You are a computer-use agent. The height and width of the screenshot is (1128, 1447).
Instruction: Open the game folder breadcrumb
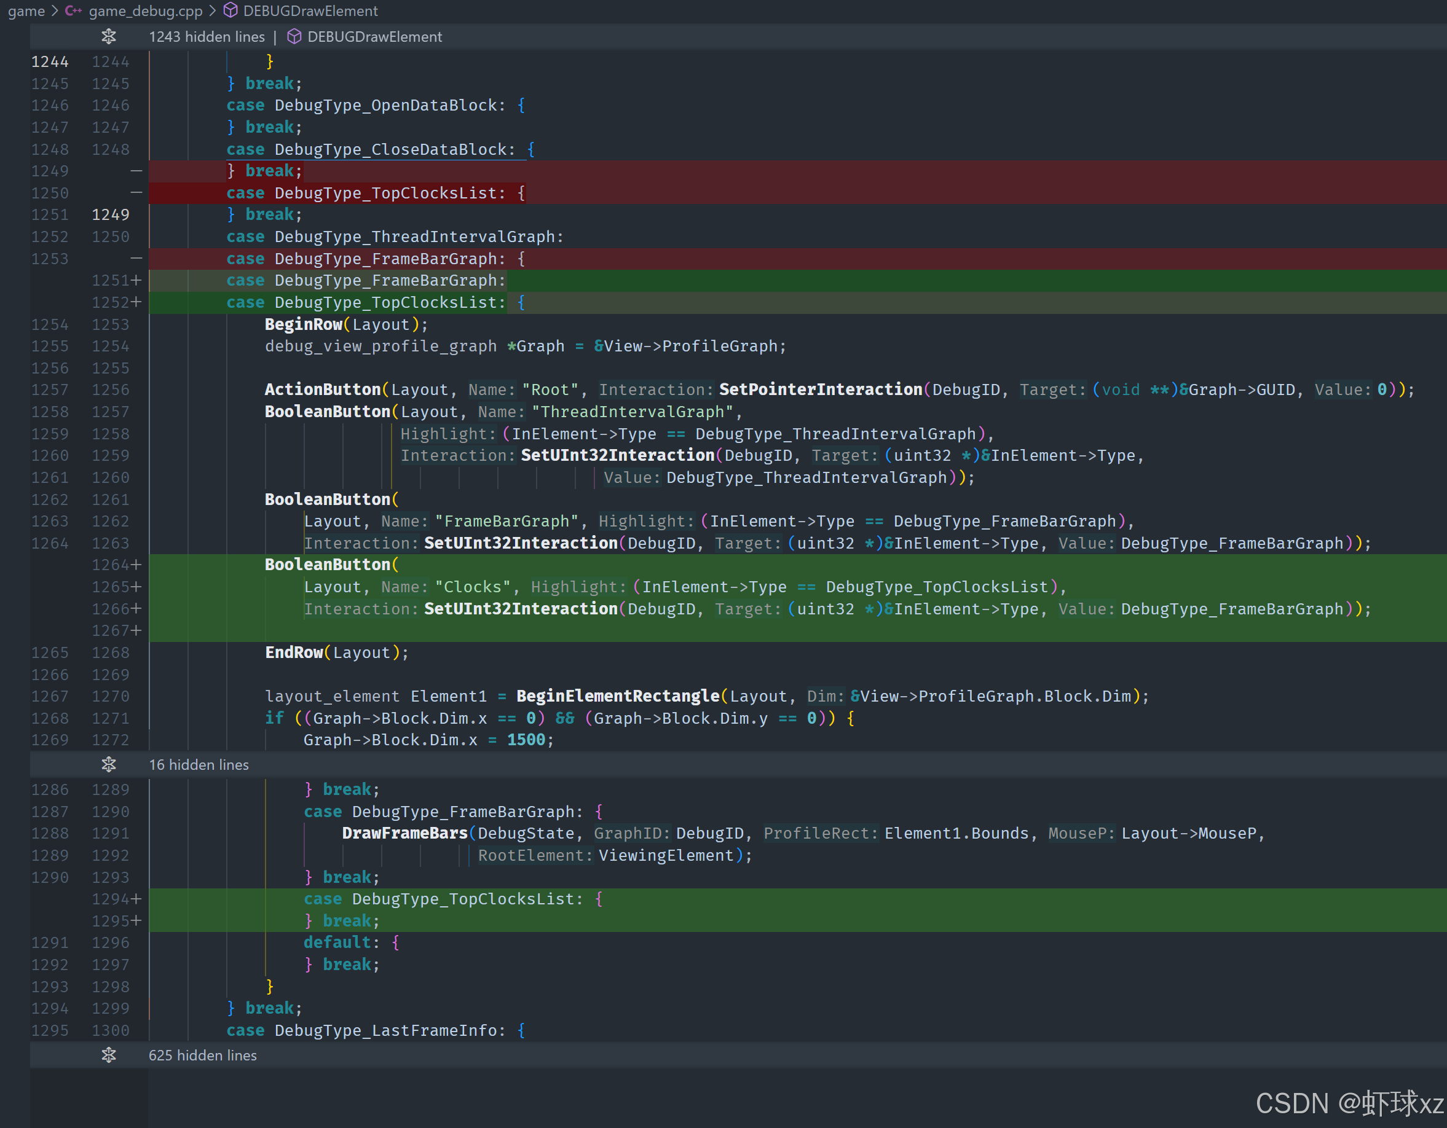tap(26, 10)
